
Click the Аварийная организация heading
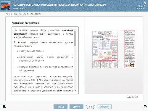pos(25,23)
